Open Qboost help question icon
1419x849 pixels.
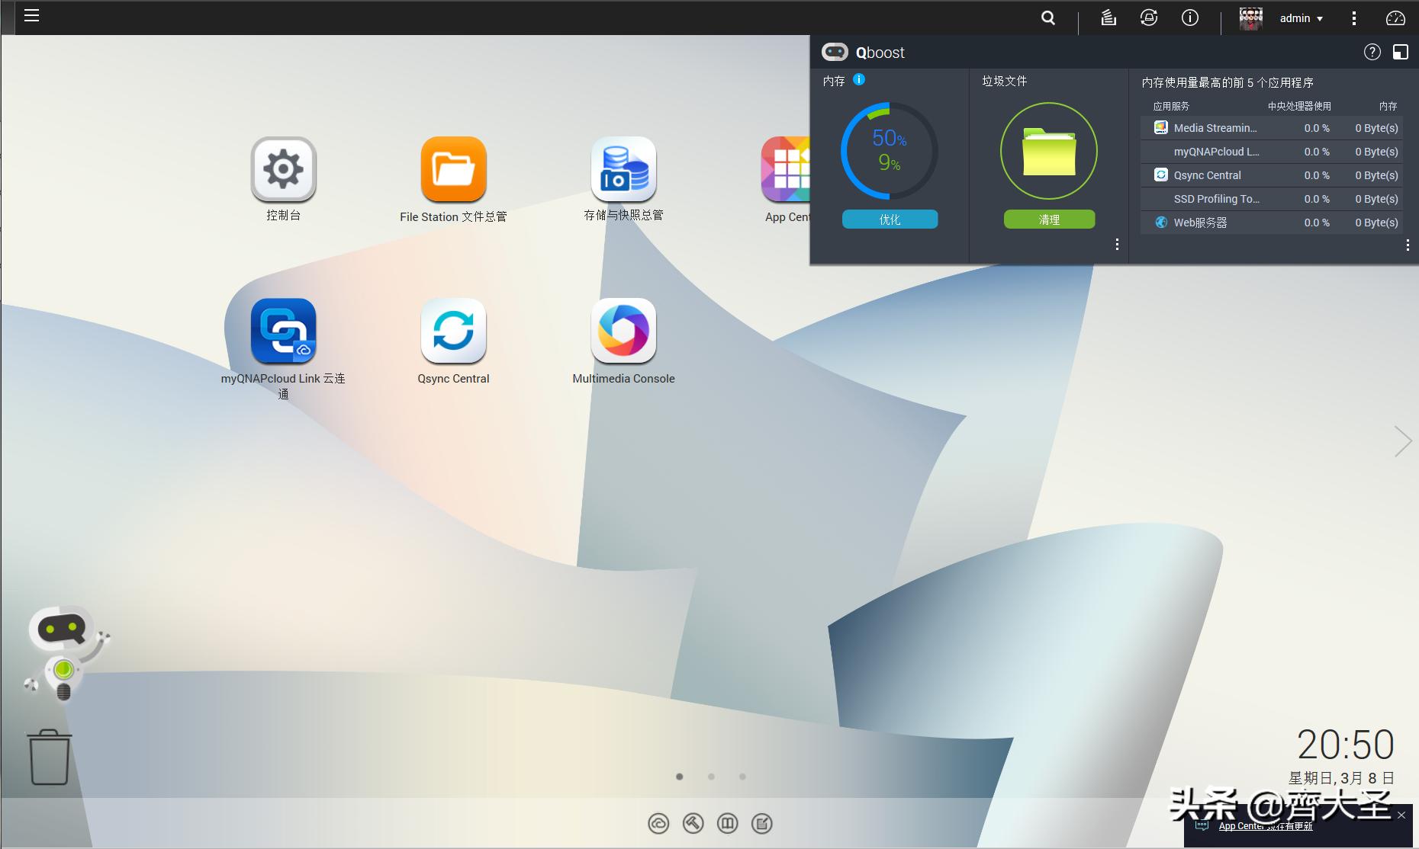1372,52
